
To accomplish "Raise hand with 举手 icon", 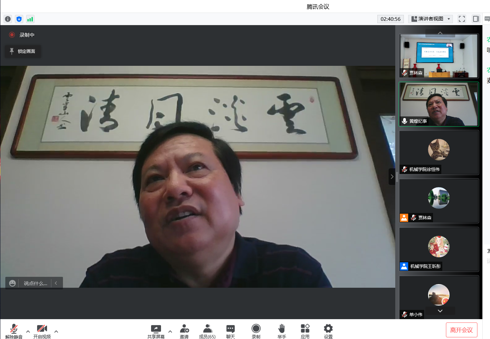I will click(282, 331).
